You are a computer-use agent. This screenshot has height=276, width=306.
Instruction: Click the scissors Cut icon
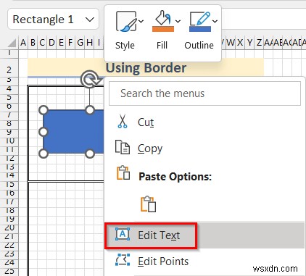pos(123,121)
